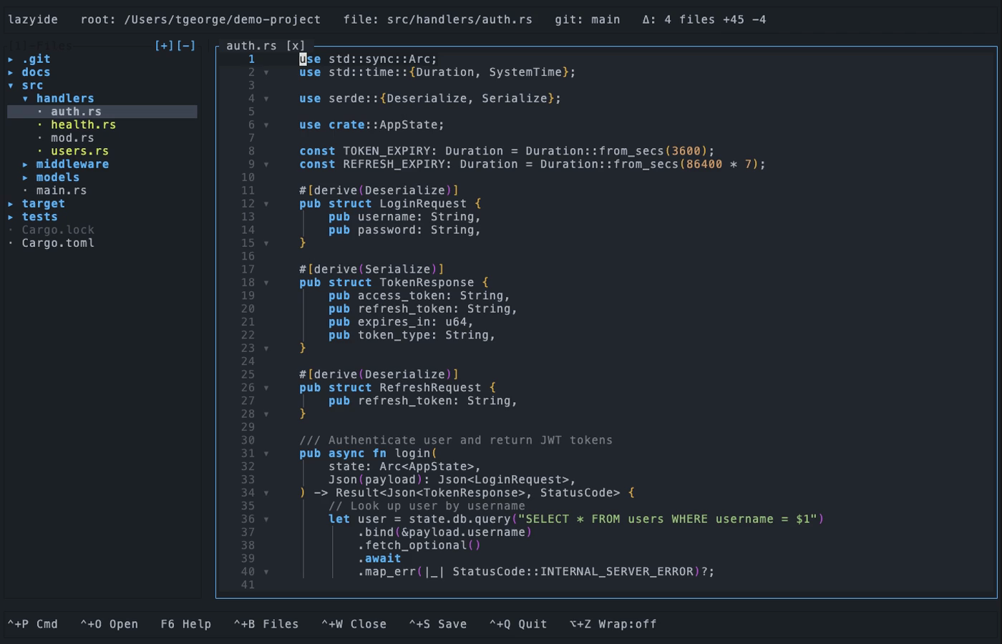Select the models folder label
Image resolution: width=1002 pixels, height=644 pixels.
point(58,177)
